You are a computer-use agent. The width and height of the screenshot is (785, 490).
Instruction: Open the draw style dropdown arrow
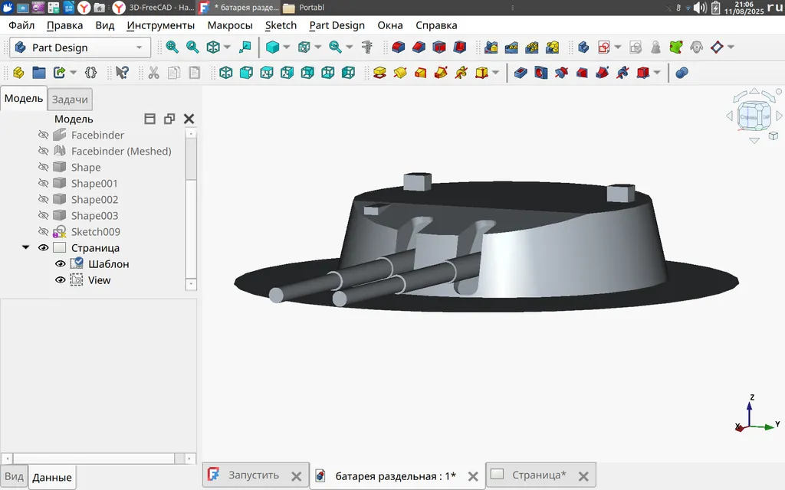(x=287, y=47)
